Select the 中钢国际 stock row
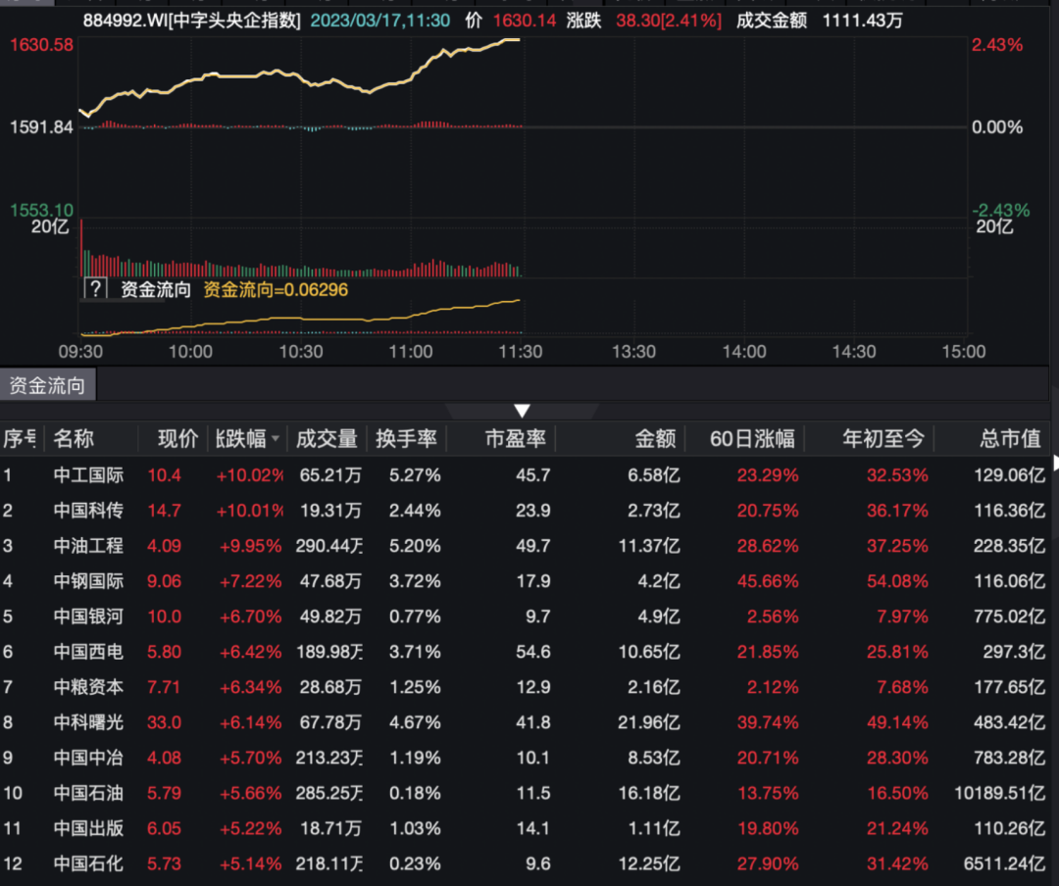Image resolution: width=1059 pixels, height=886 pixels. (524, 581)
